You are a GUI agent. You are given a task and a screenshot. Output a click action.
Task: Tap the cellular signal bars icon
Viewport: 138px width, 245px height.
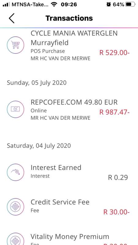(x=6, y=4)
